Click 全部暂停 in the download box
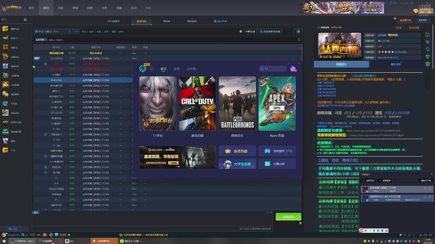The image size is (435, 244). 385,181
